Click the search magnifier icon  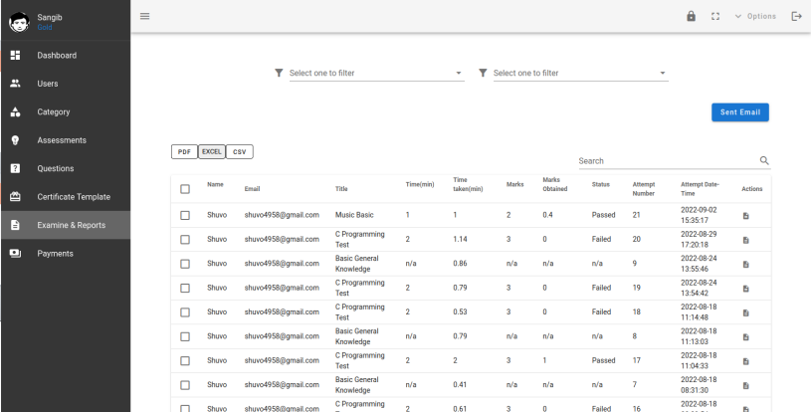pyautogui.click(x=764, y=160)
